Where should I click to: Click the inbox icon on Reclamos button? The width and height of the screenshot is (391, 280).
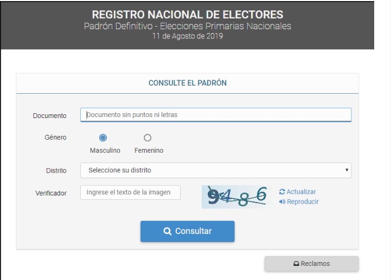(x=296, y=264)
